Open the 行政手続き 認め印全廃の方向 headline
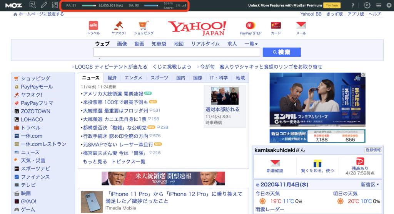 [115, 136]
